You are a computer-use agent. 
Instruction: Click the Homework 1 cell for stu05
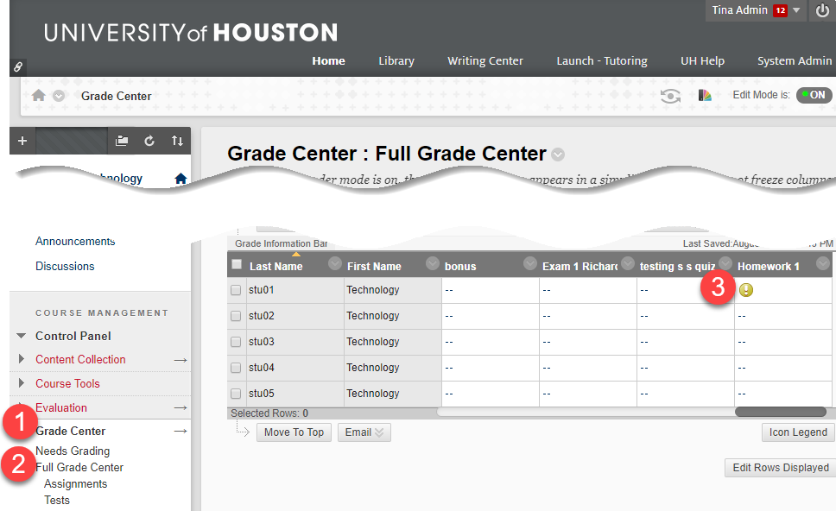coord(783,394)
